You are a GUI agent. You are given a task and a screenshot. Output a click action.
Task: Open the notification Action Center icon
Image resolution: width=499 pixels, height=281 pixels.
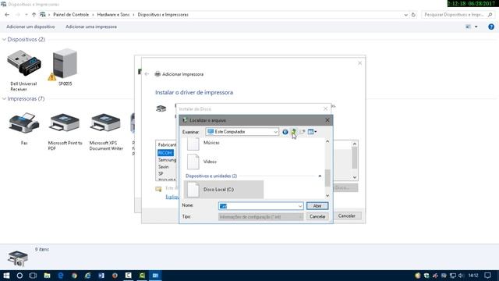coord(487,276)
